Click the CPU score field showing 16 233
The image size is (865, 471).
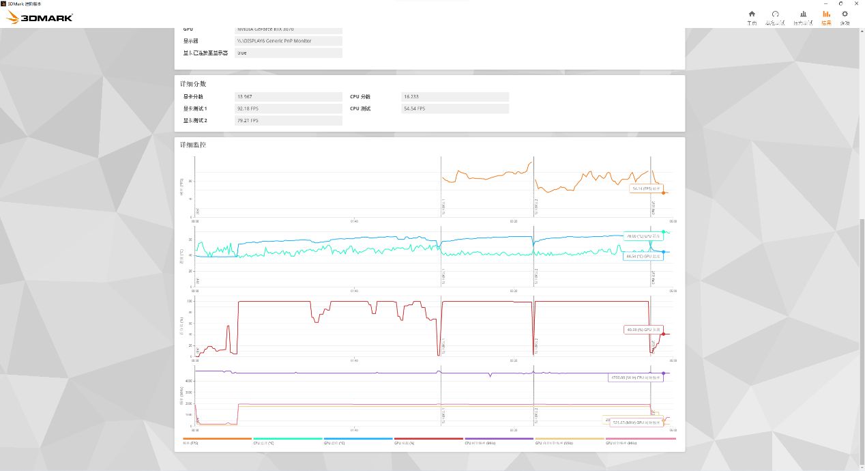coord(455,97)
